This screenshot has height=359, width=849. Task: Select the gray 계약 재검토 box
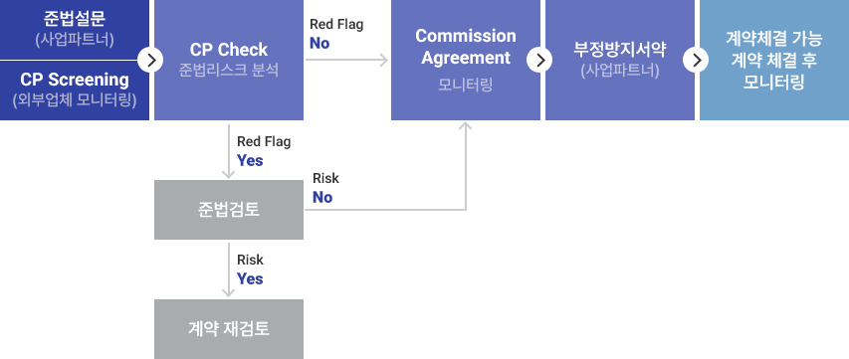tap(229, 329)
